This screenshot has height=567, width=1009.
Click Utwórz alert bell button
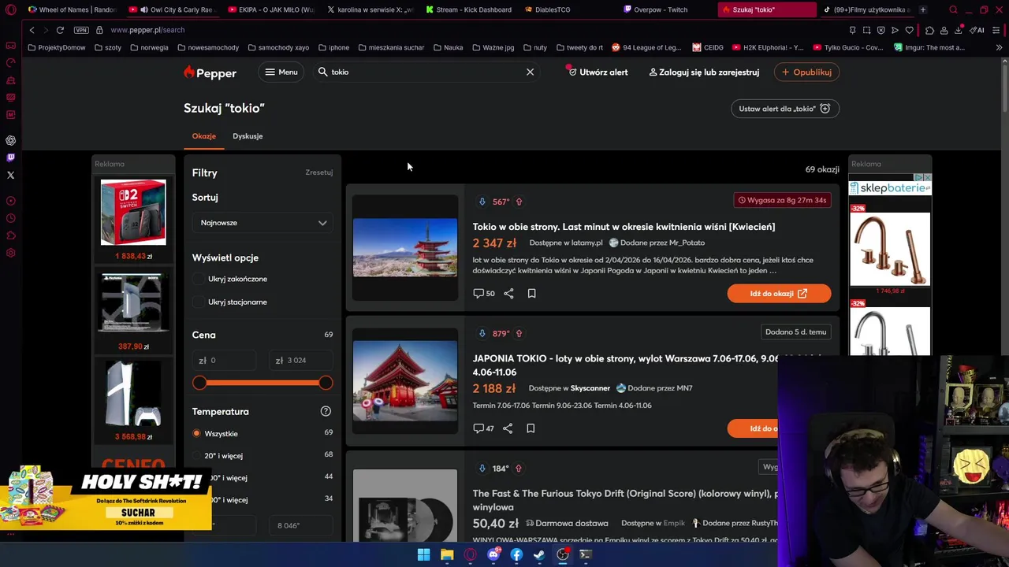coord(598,72)
